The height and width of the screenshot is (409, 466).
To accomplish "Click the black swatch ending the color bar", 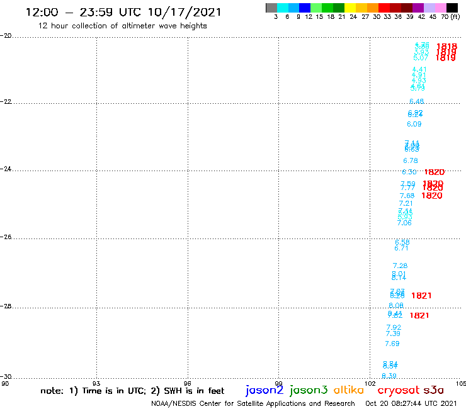I will point(452,8).
